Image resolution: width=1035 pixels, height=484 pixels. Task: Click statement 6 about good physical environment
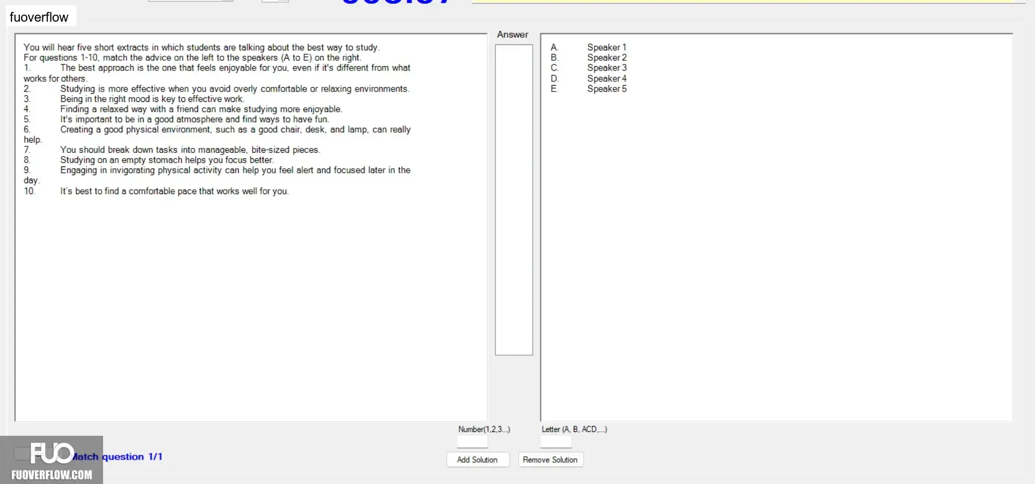point(217,134)
